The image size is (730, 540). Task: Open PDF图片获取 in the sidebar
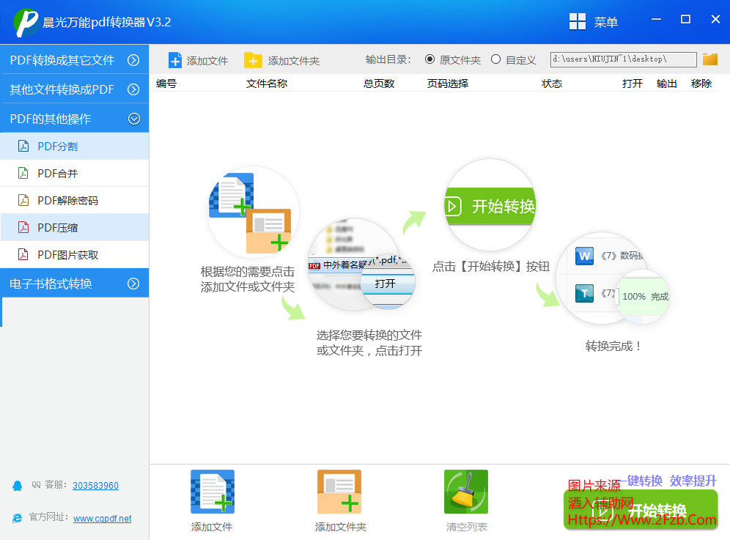coord(67,255)
